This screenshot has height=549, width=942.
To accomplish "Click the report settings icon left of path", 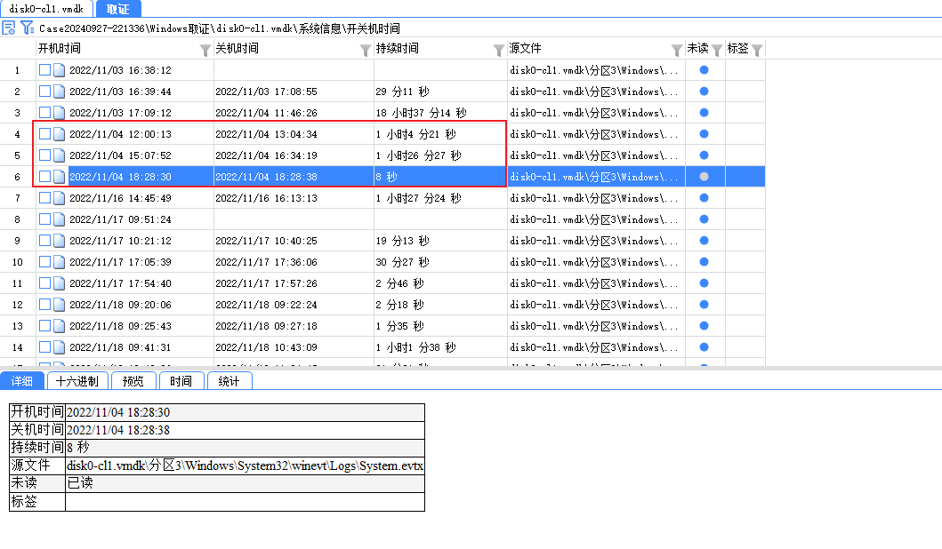I will click(9, 28).
